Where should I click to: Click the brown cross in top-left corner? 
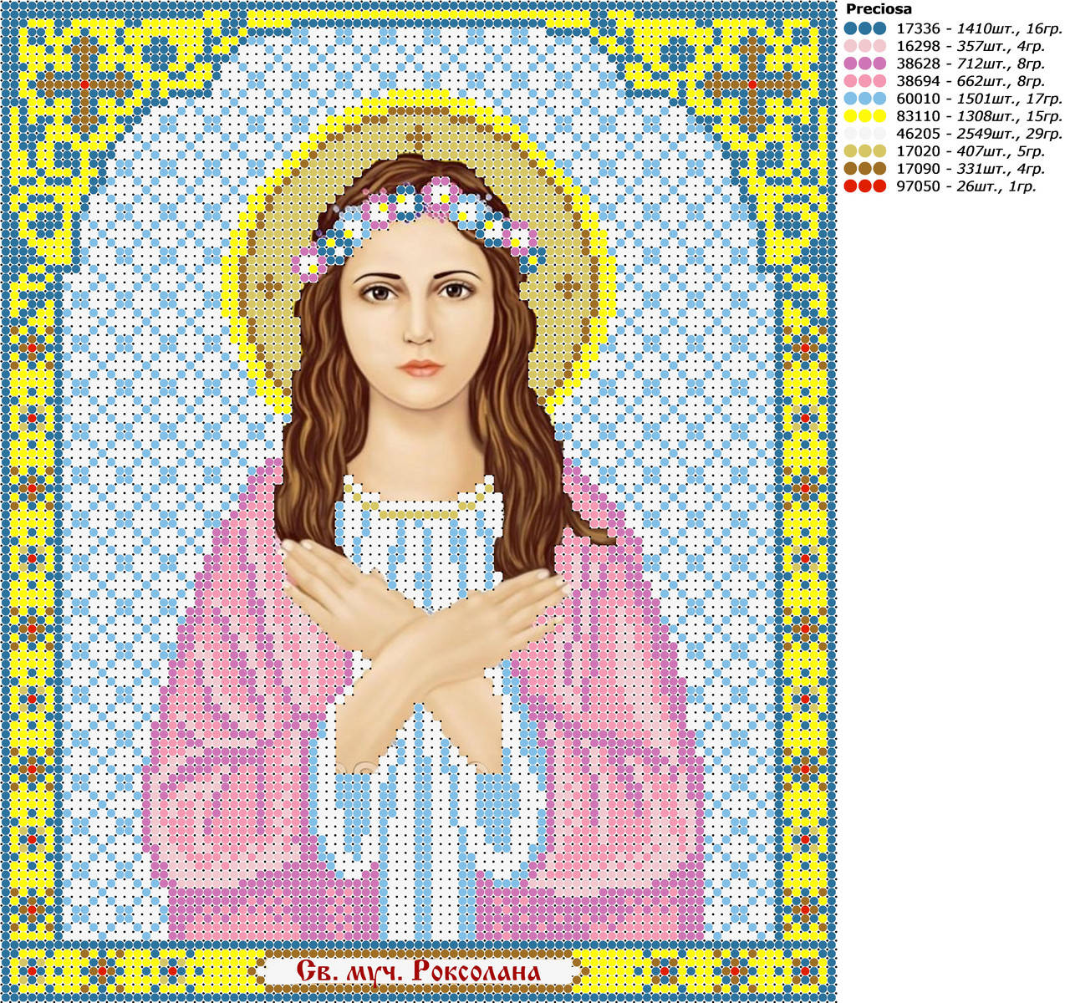84,84
